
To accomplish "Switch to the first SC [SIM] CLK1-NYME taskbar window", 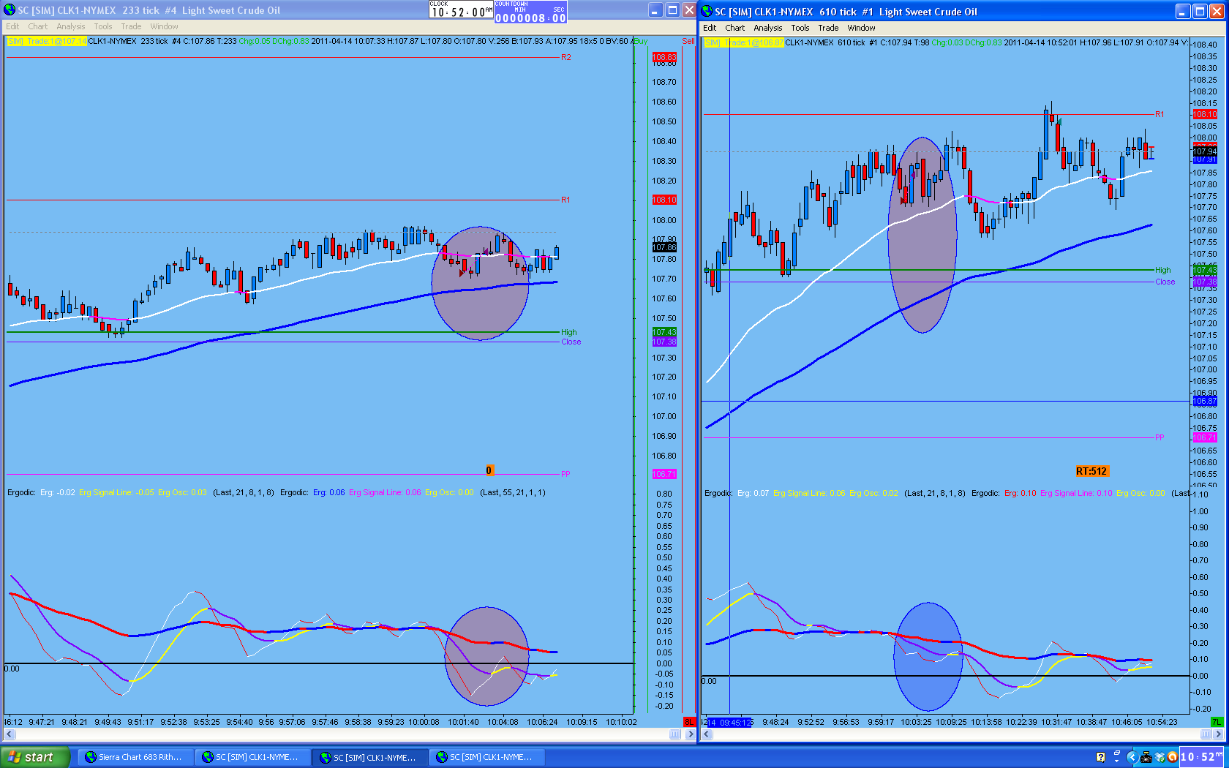I will (x=251, y=757).
